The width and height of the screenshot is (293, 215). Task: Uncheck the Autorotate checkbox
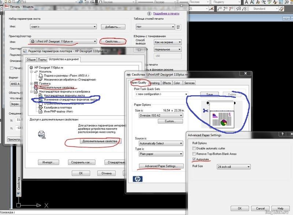click(x=194, y=159)
